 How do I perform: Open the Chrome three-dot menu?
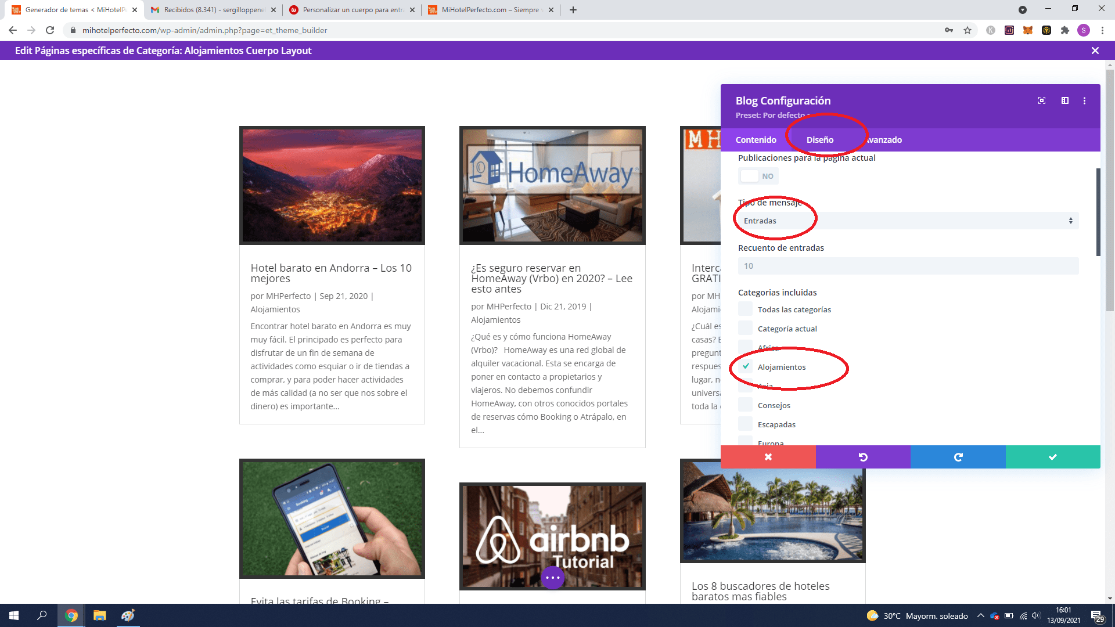pos(1102,30)
